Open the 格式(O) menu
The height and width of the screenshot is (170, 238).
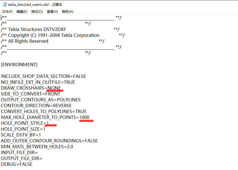tap(37, 12)
